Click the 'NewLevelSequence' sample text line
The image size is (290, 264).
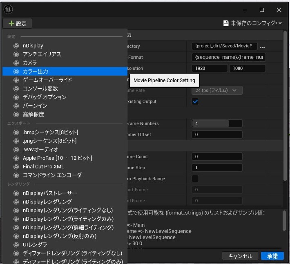click(152, 237)
